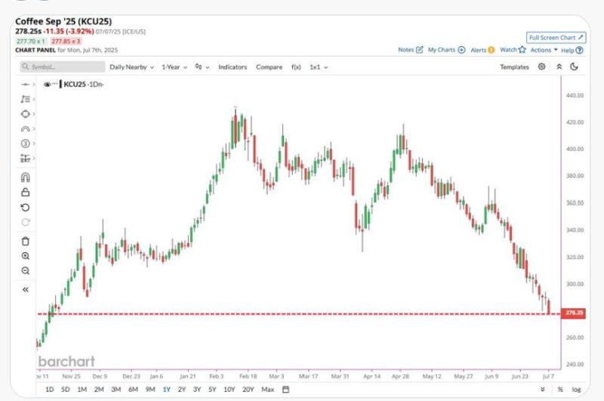Click the lock drawings icon
The image size is (604, 401).
point(25,193)
